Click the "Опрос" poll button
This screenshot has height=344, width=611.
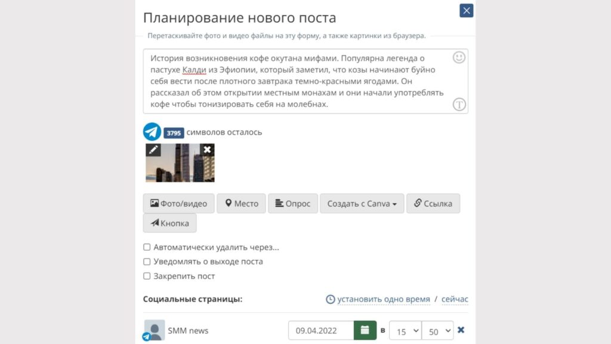click(292, 204)
